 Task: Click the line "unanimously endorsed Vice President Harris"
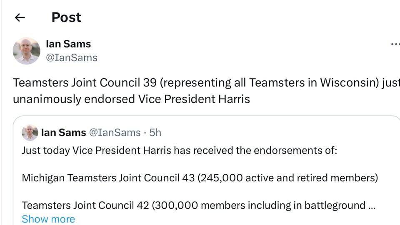(x=131, y=99)
